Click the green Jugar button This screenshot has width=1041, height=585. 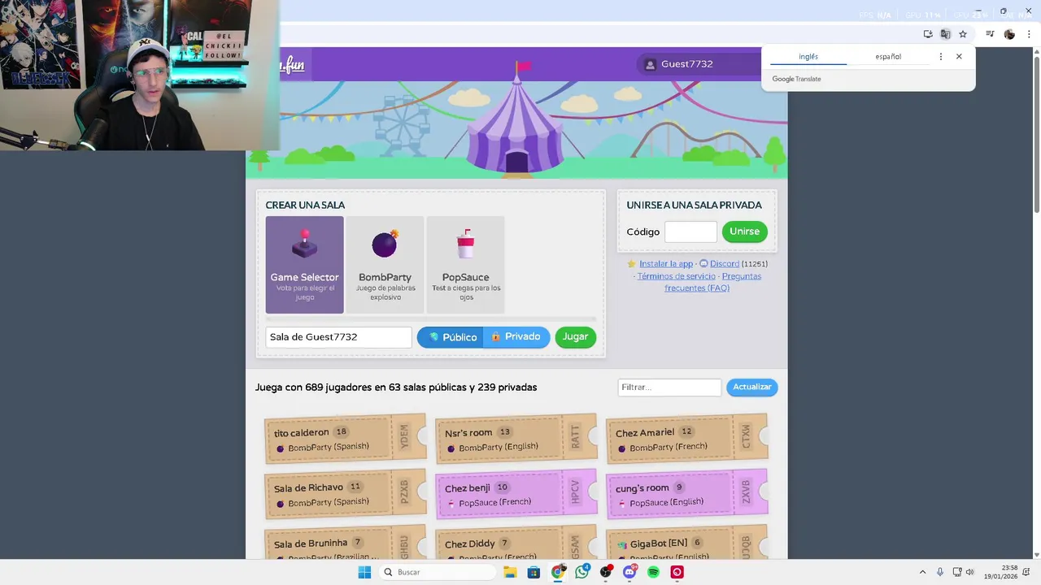click(x=576, y=337)
